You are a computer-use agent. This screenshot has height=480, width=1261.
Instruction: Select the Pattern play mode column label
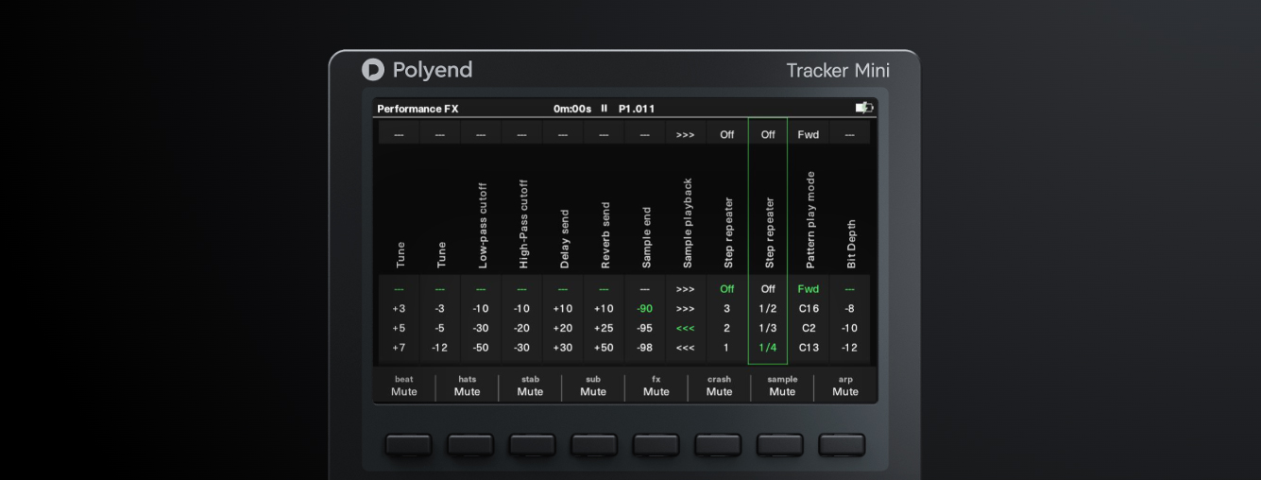pyautogui.click(x=809, y=220)
